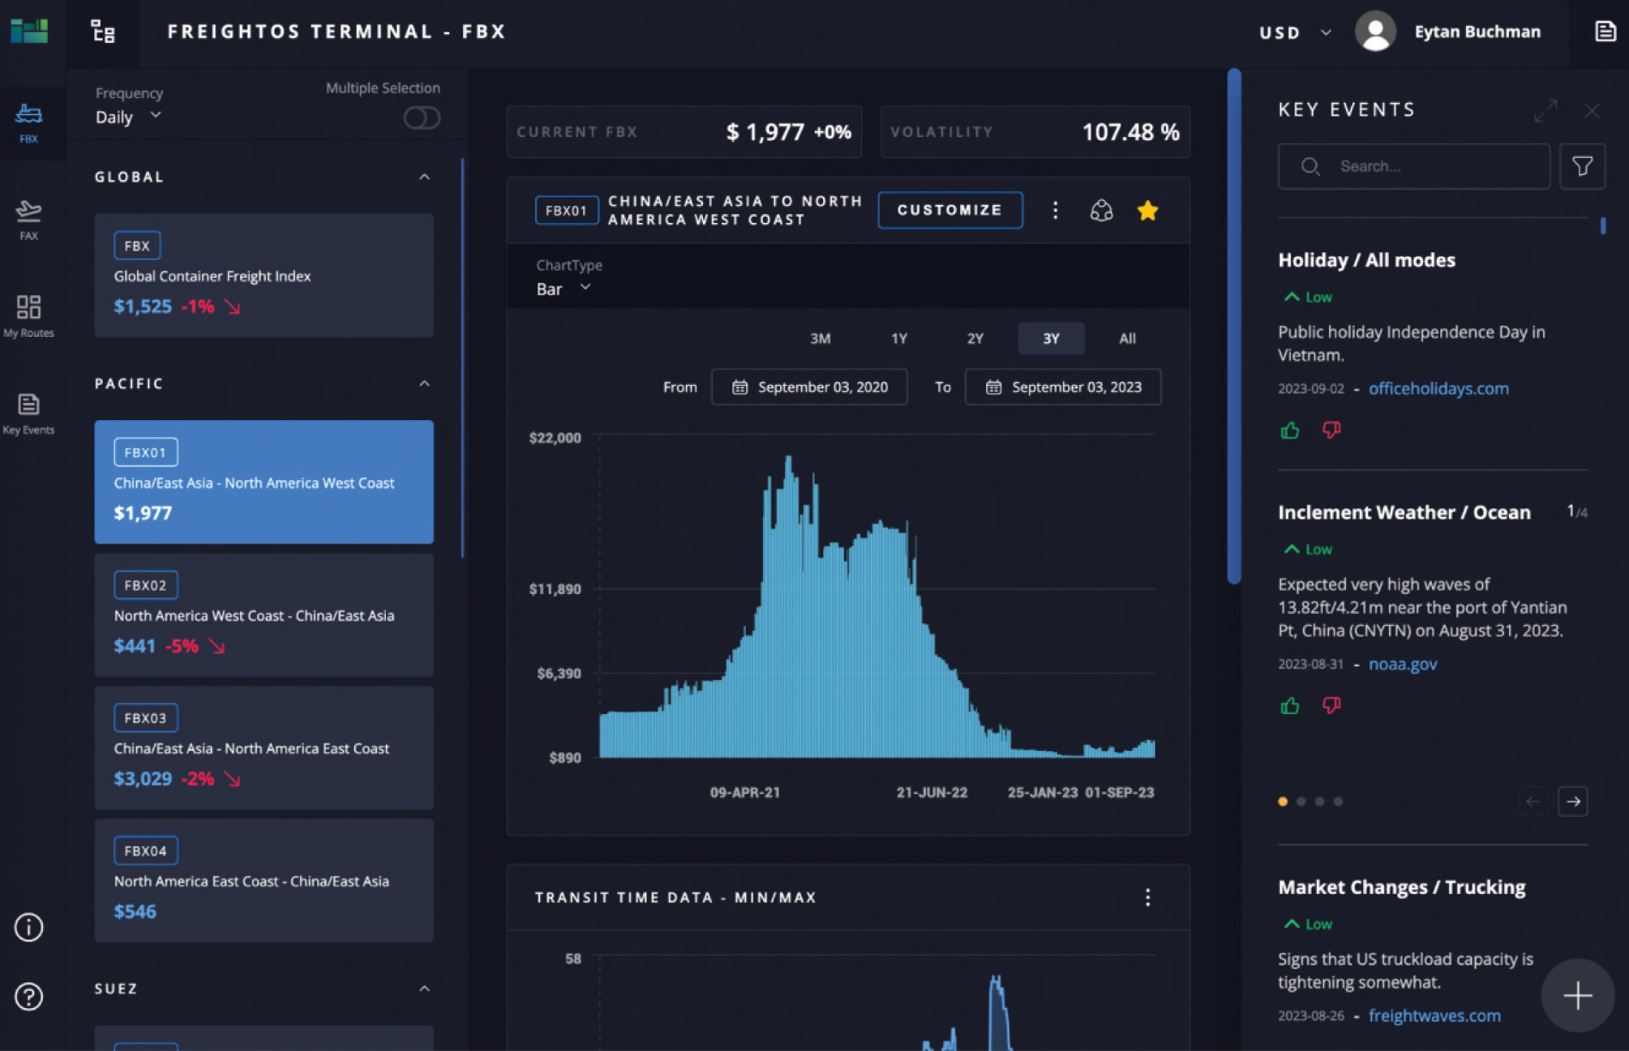Open the FAX airplane sidebar icon

[28, 220]
